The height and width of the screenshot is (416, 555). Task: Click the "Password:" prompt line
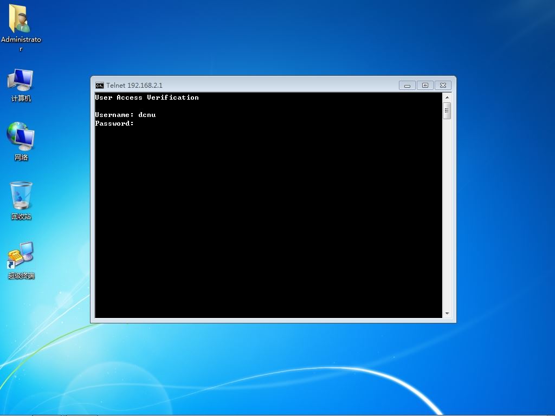[x=114, y=123]
